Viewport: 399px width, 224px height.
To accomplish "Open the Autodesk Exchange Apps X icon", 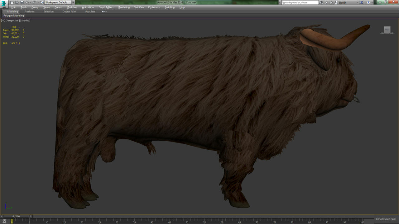I will click(361, 2).
